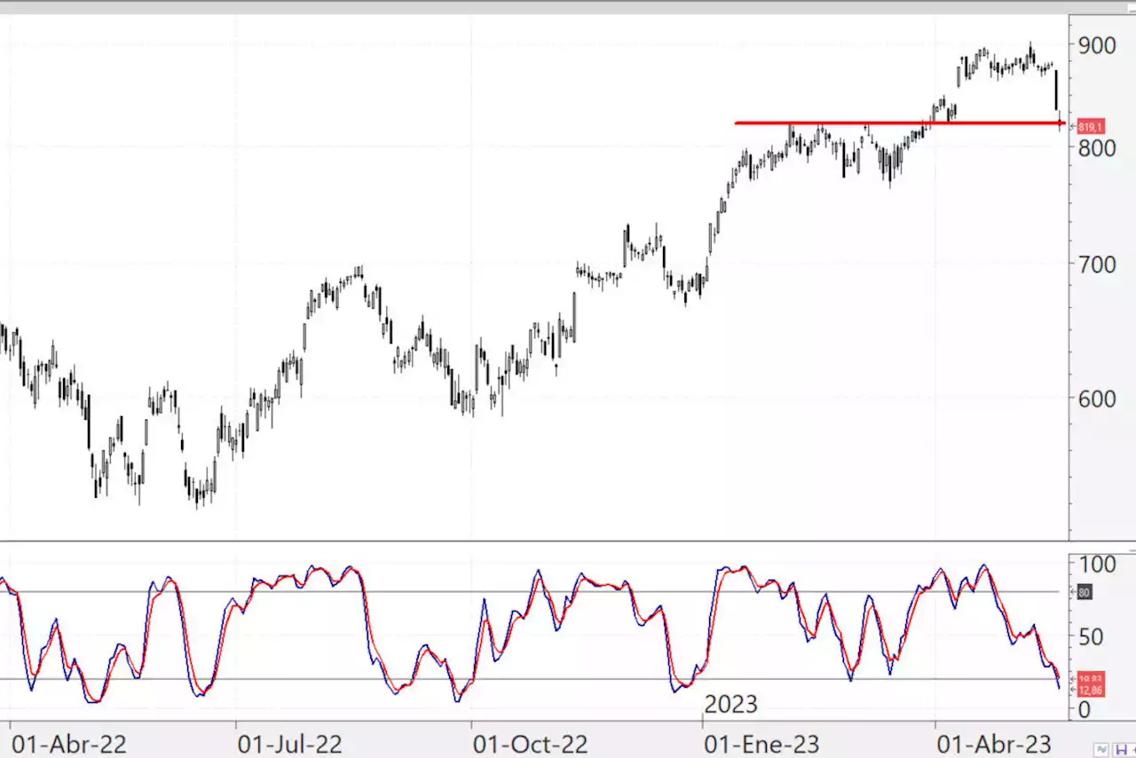The height and width of the screenshot is (758, 1136).
Task: Click the 900 price axis label
Action: click(1097, 44)
